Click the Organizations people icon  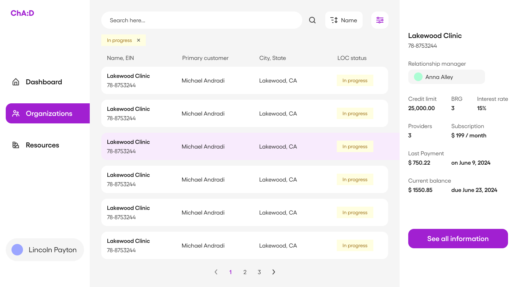tap(16, 113)
